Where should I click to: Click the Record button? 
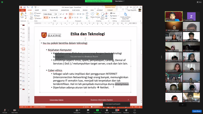click(107, 111)
